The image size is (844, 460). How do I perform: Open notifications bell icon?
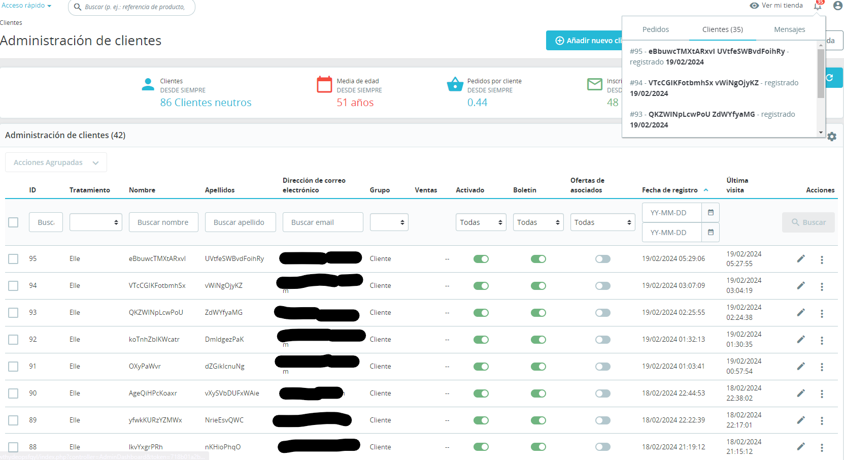pyautogui.click(x=818, y=6)
